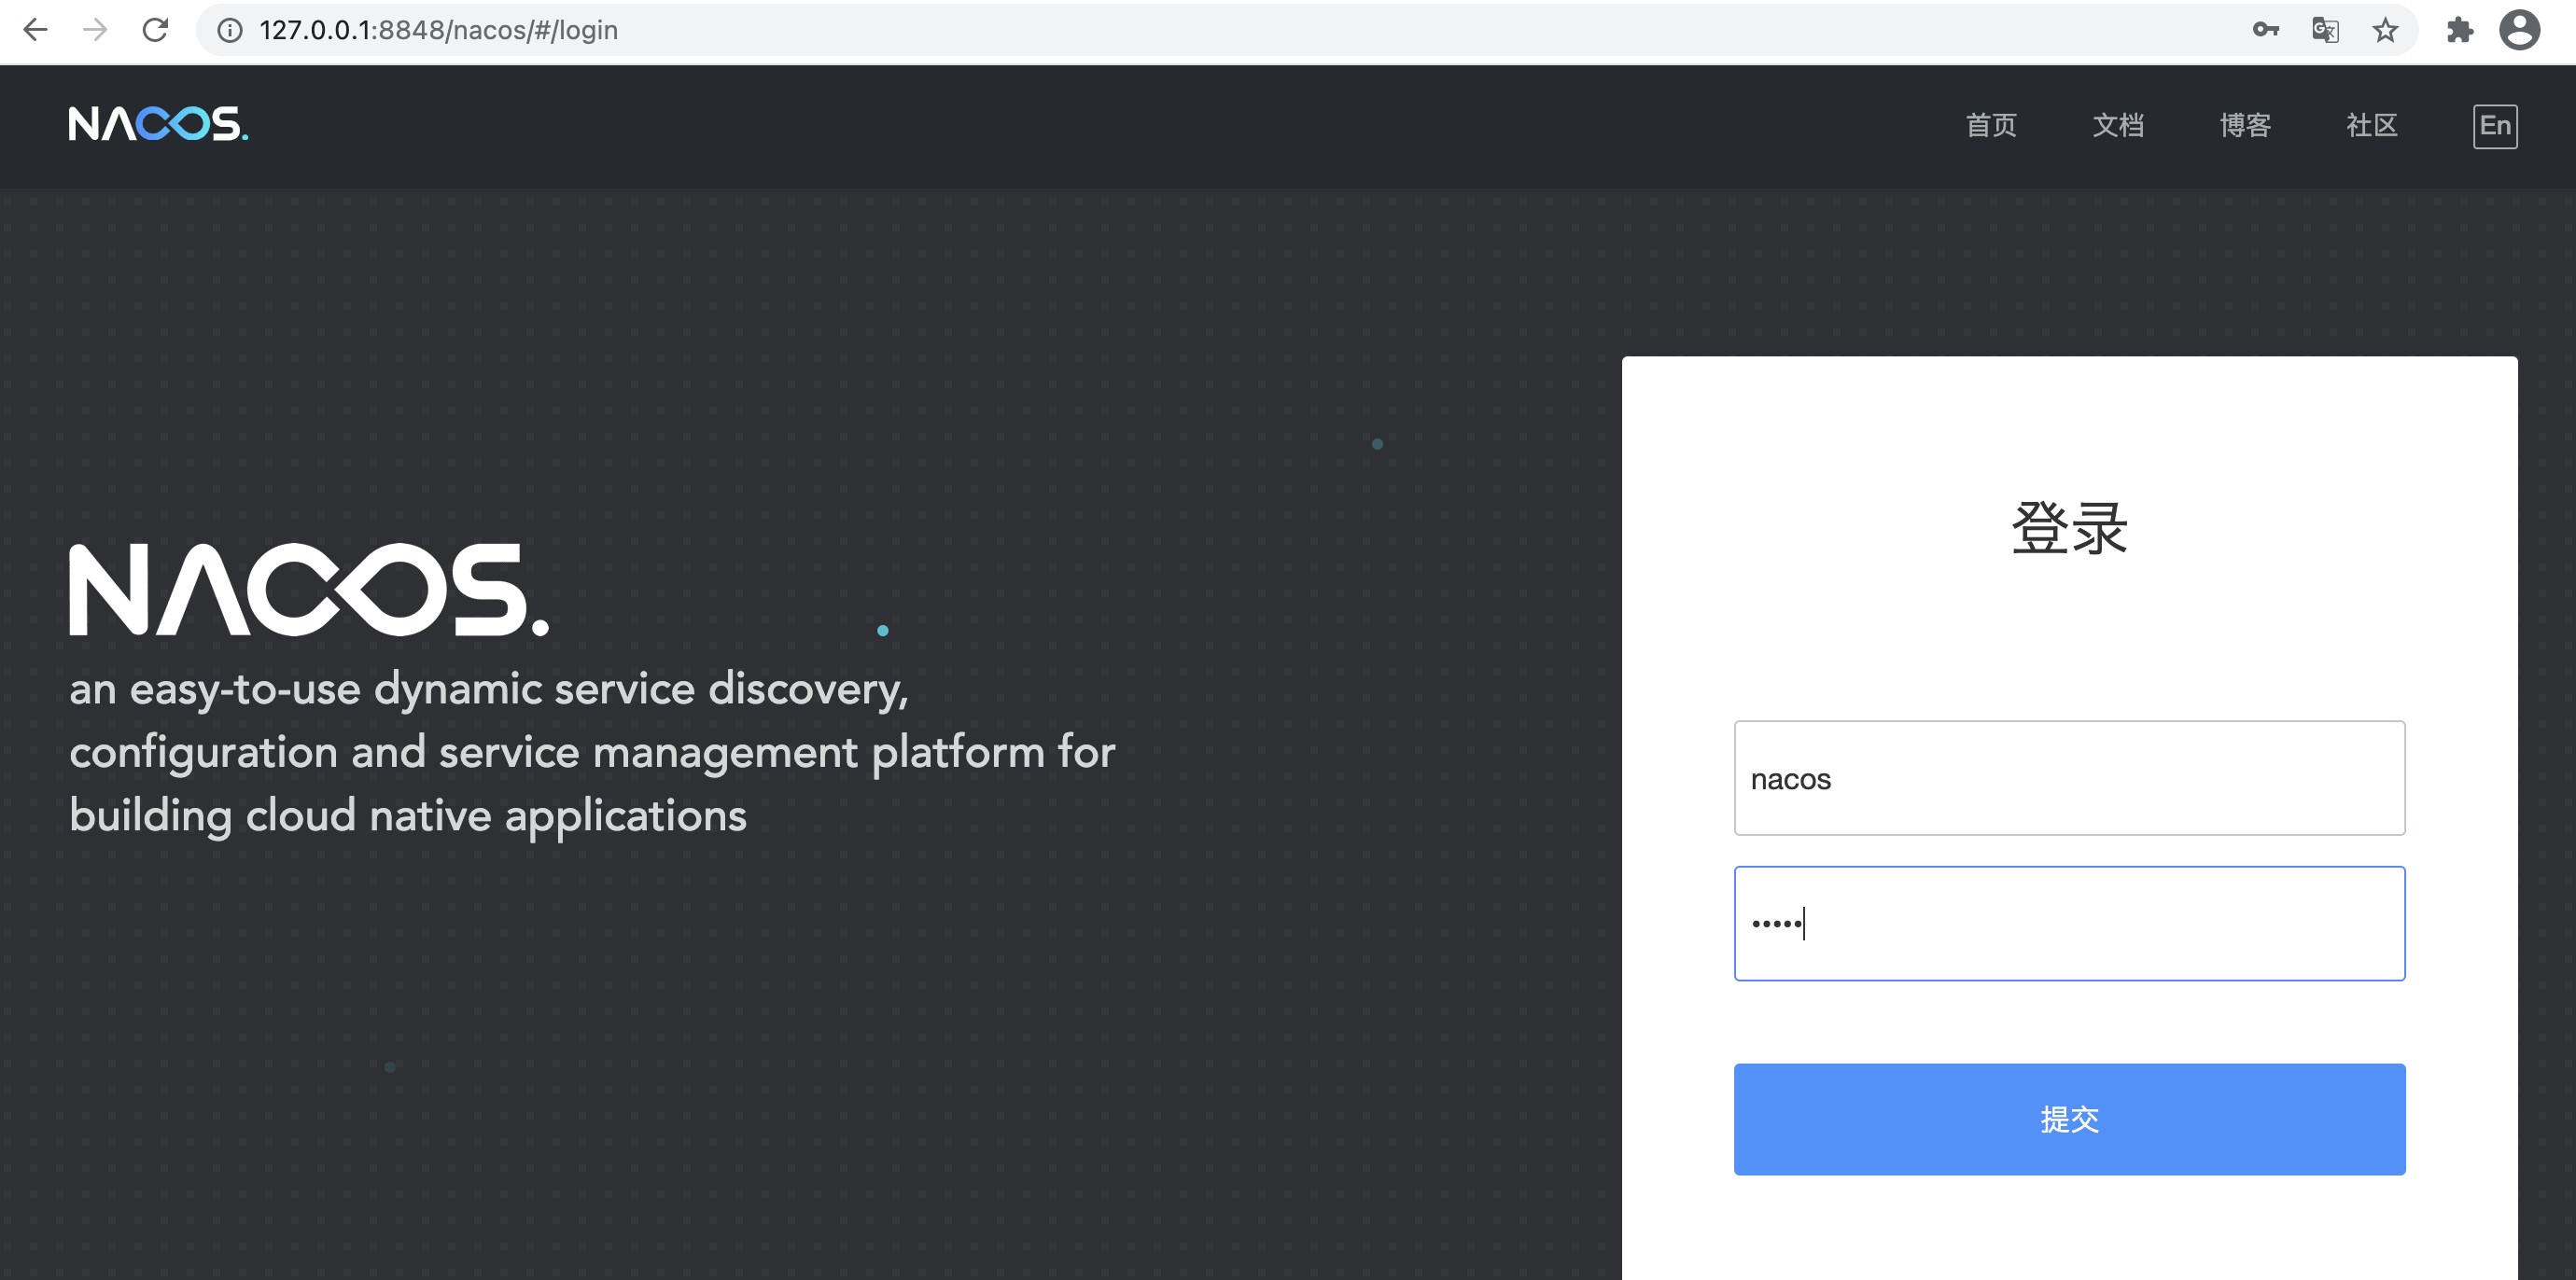Visit the 社区 community link
2576x1280 pixels.
coord(2371,126)
